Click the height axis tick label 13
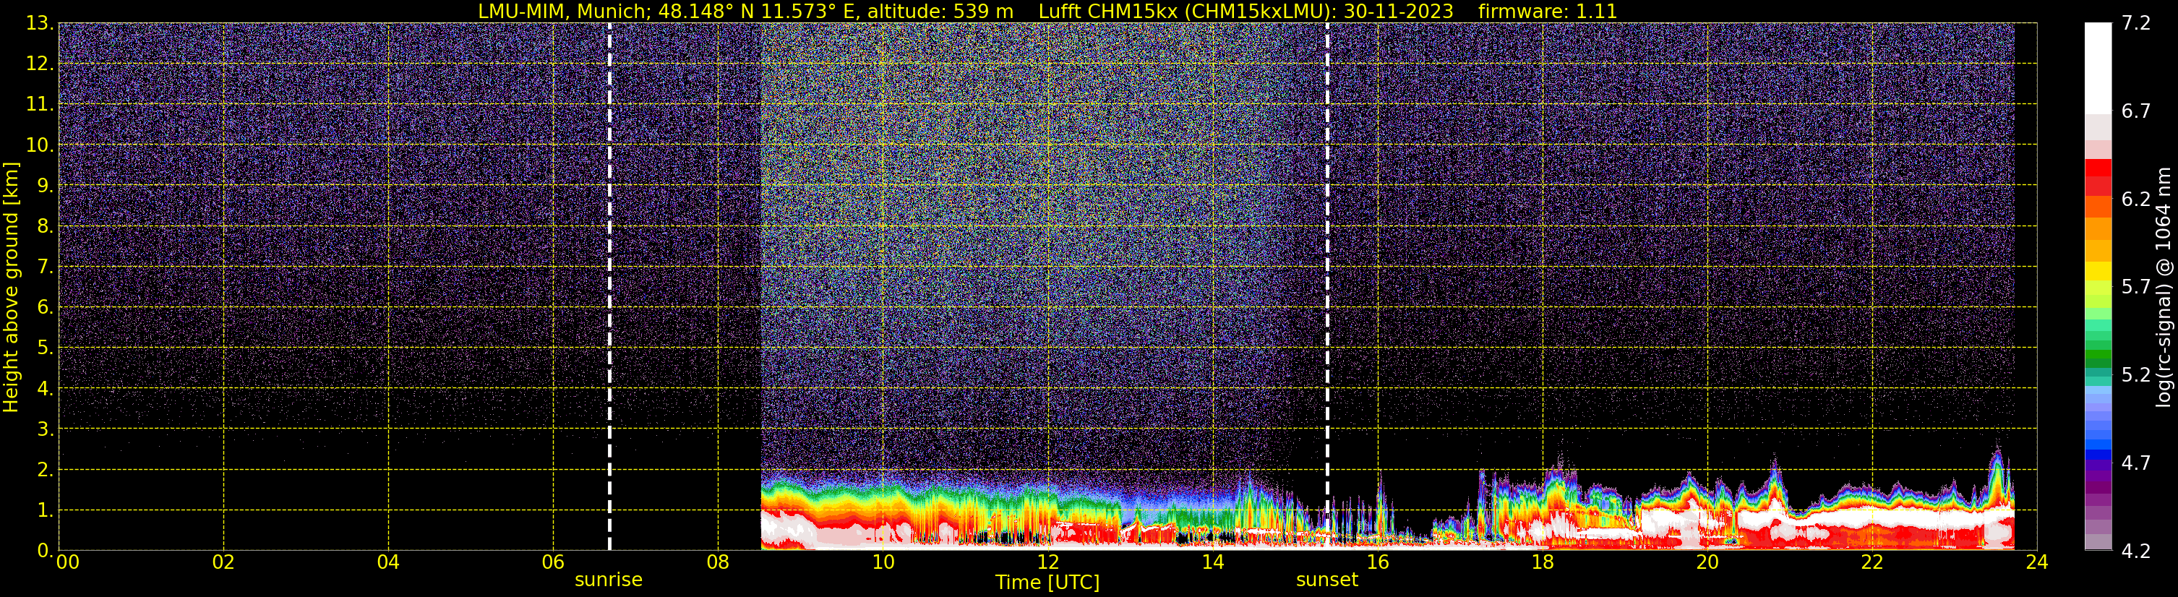The image size is (2178, 597). [x=38, y=24]
